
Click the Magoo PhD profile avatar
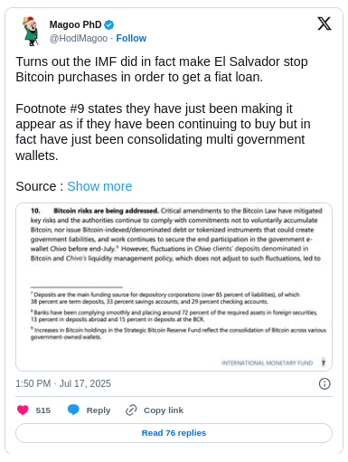31,31
